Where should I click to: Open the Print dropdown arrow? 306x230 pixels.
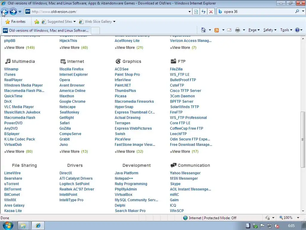(x=244, y=30)
